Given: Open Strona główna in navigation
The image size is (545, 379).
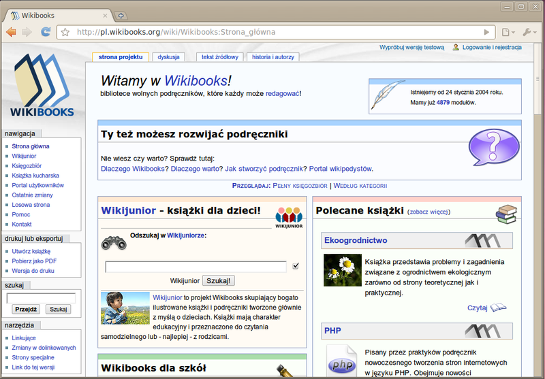Looking at the screenshot, I should 31,146.
